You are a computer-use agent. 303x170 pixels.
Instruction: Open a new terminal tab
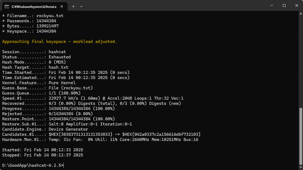pos(73,6)
